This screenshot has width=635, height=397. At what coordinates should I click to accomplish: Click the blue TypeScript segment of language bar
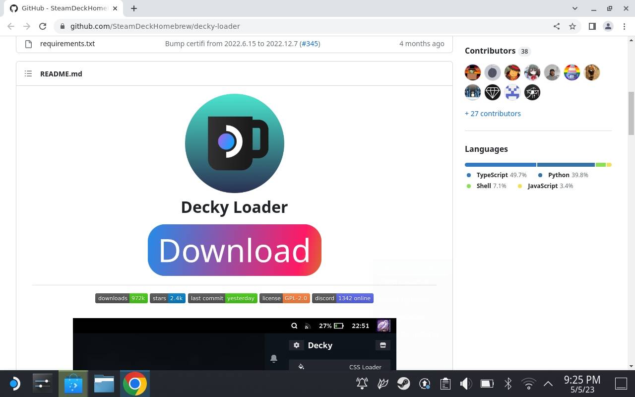tap(501, 165)
